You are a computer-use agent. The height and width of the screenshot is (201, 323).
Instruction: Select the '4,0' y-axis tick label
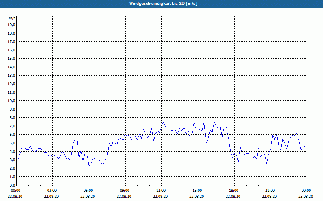[12, 152]
